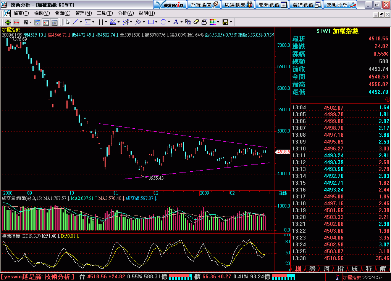Viewport: 391px width, 281px height.
Task: Click the save chart disk icon
Action: [x=225, y=22]
